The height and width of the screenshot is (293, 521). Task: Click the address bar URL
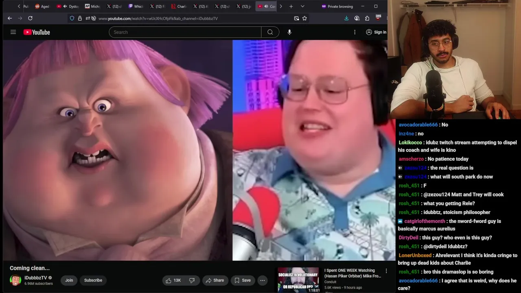pos(158,18)
